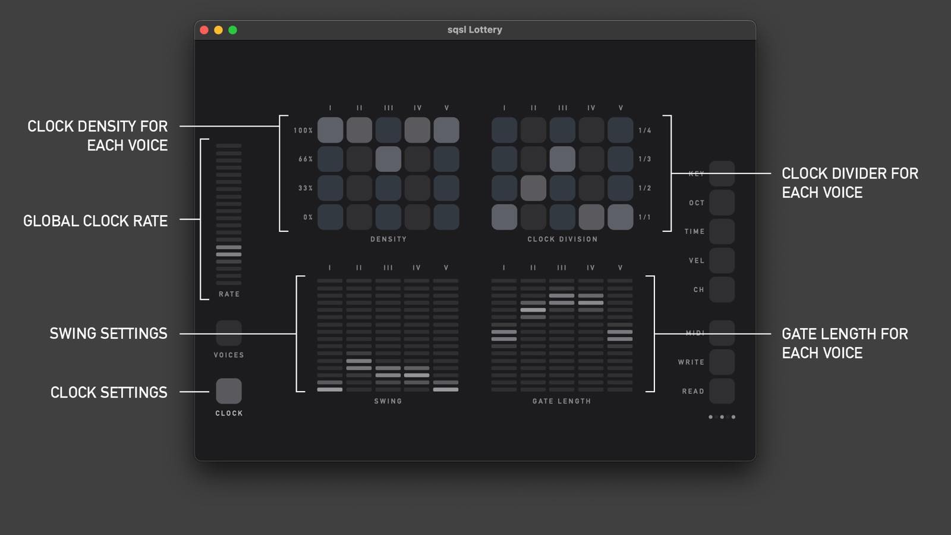Adjust gate length slider for voice V
The width and height of the screenshot is (951, 535).
pyautogui.click(x=620, y=335)
